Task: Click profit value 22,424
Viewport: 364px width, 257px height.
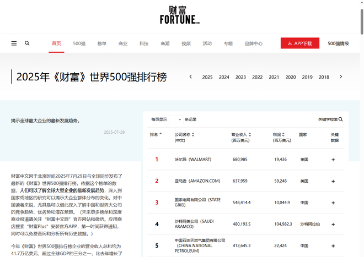Action: pos(280,245)
